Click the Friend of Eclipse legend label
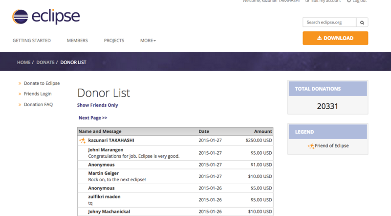Screen dimensions: 391x216 click(x=332, y=146)
